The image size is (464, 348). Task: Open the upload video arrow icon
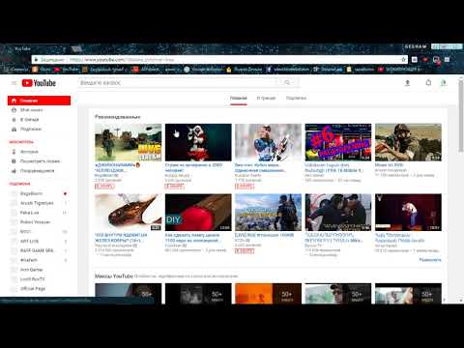pyautogui.click(x=407, y=83)
